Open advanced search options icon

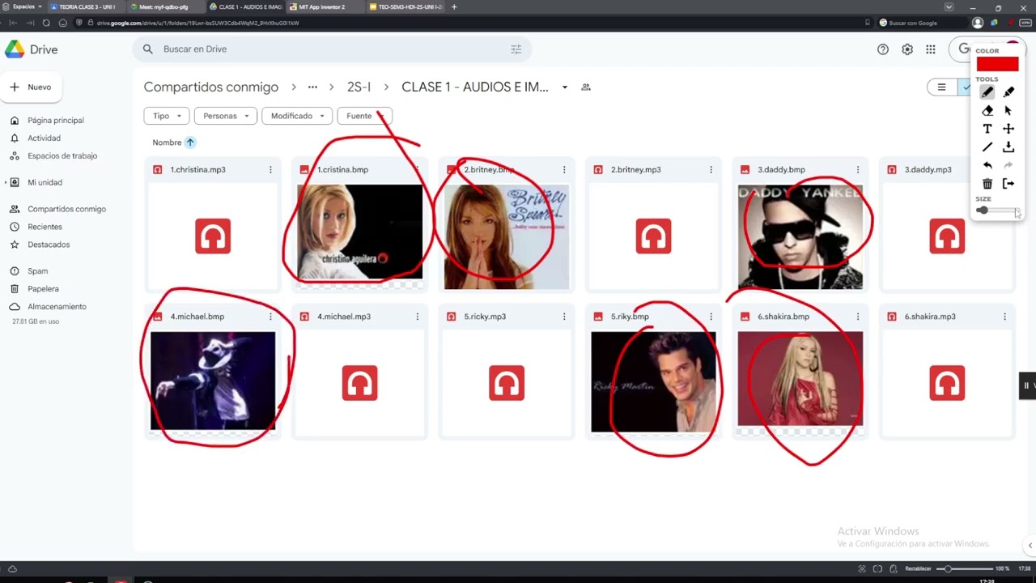click(516, 49)
